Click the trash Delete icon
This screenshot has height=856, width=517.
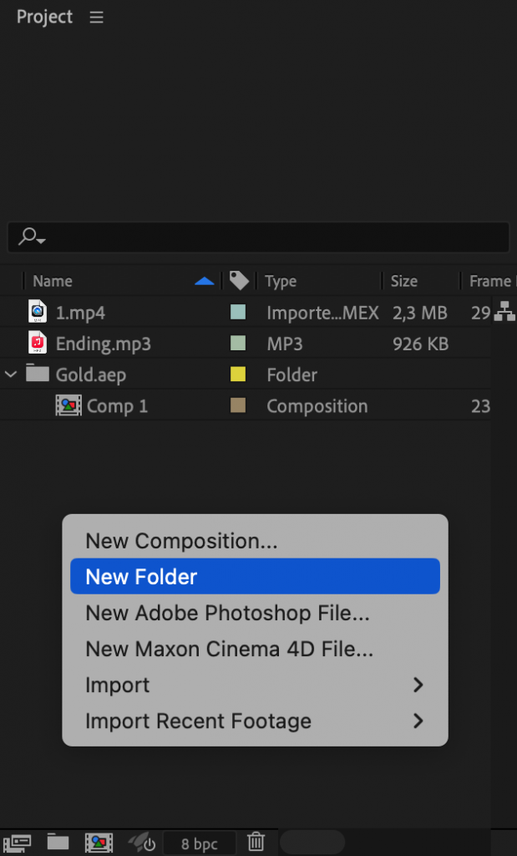(x=256, y=843)
